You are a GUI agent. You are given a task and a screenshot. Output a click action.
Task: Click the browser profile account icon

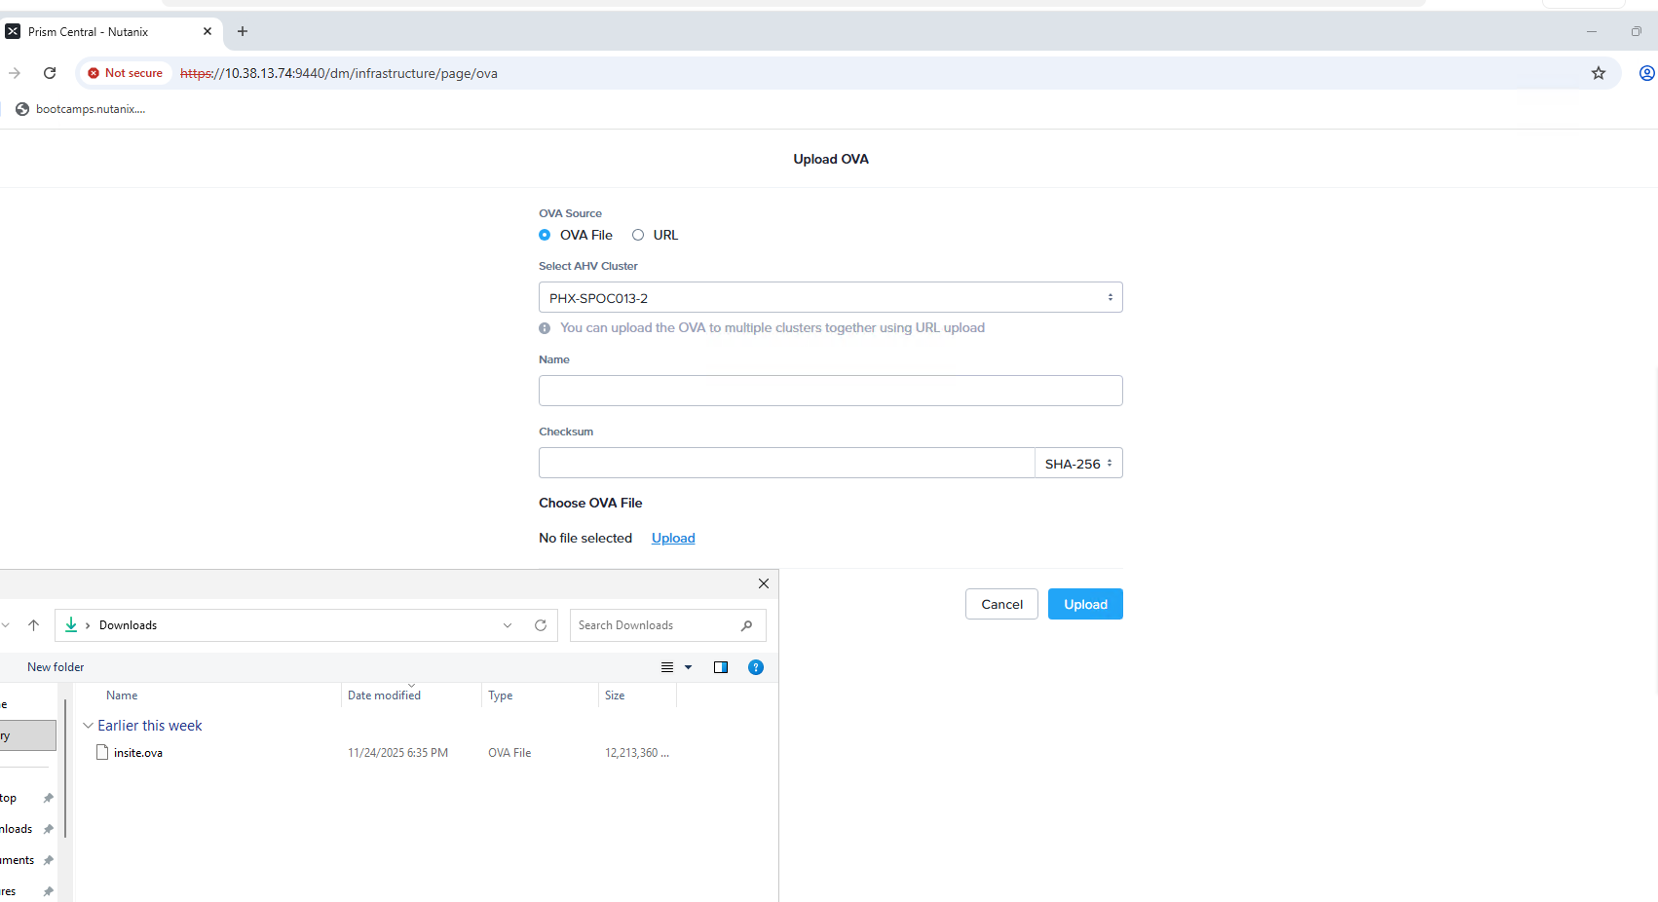(x=1646, y=72)
